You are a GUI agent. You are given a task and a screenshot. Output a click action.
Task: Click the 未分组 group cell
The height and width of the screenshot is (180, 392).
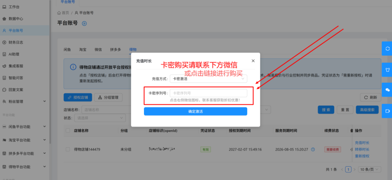point(126,149)
